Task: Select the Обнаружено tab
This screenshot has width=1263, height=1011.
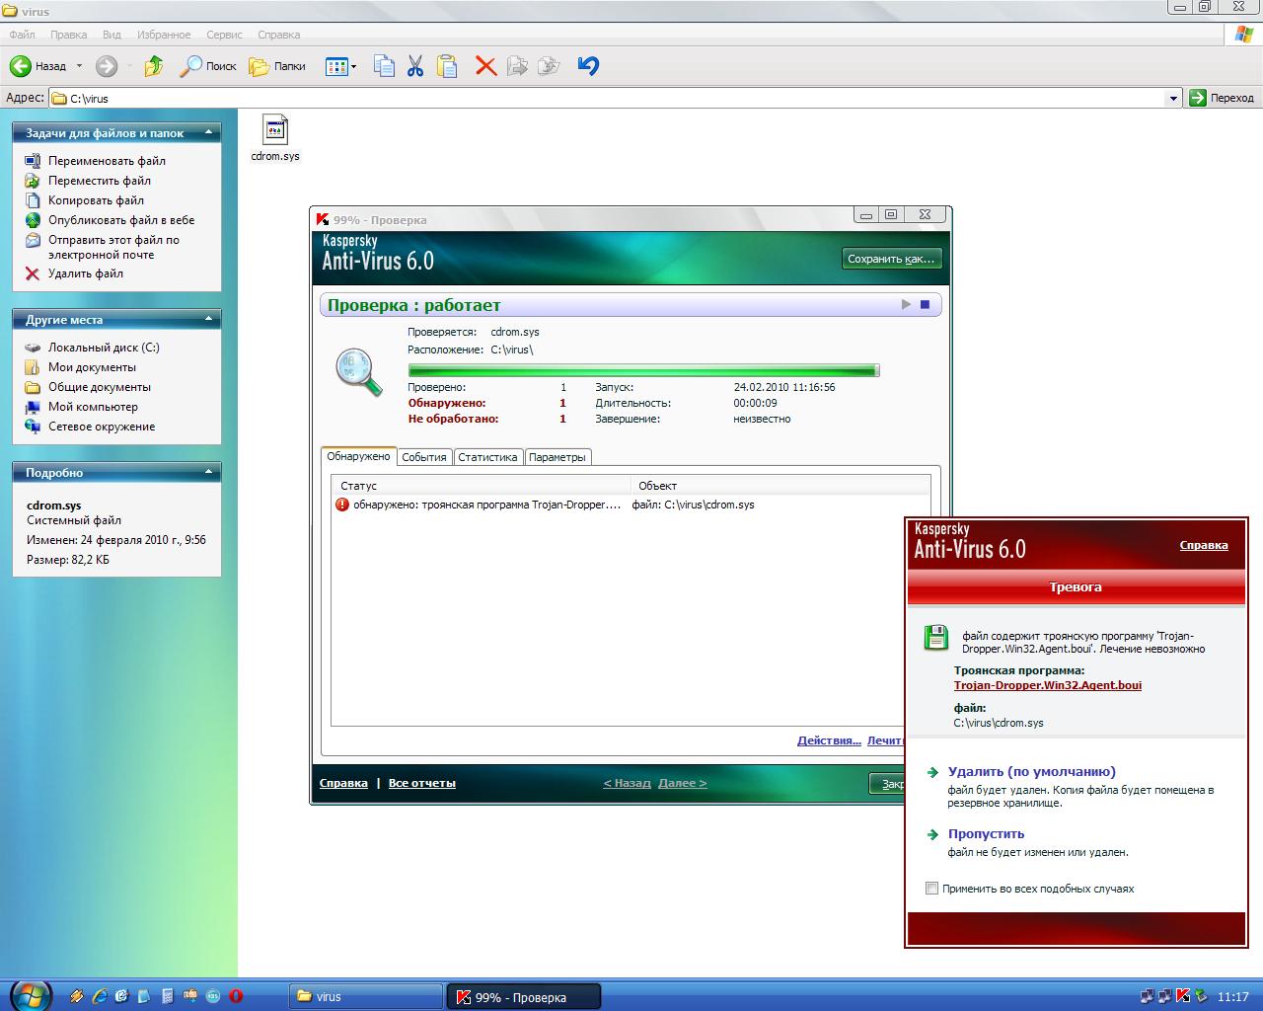Action: (358, 456)
